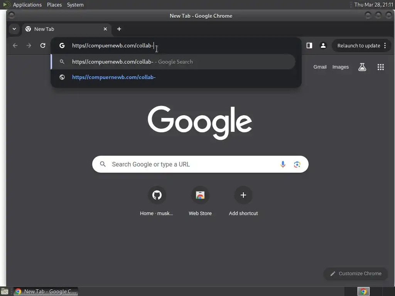395x296 pixels.
Task: Search by image with Google Lens icon
Action: click(297, 164)
